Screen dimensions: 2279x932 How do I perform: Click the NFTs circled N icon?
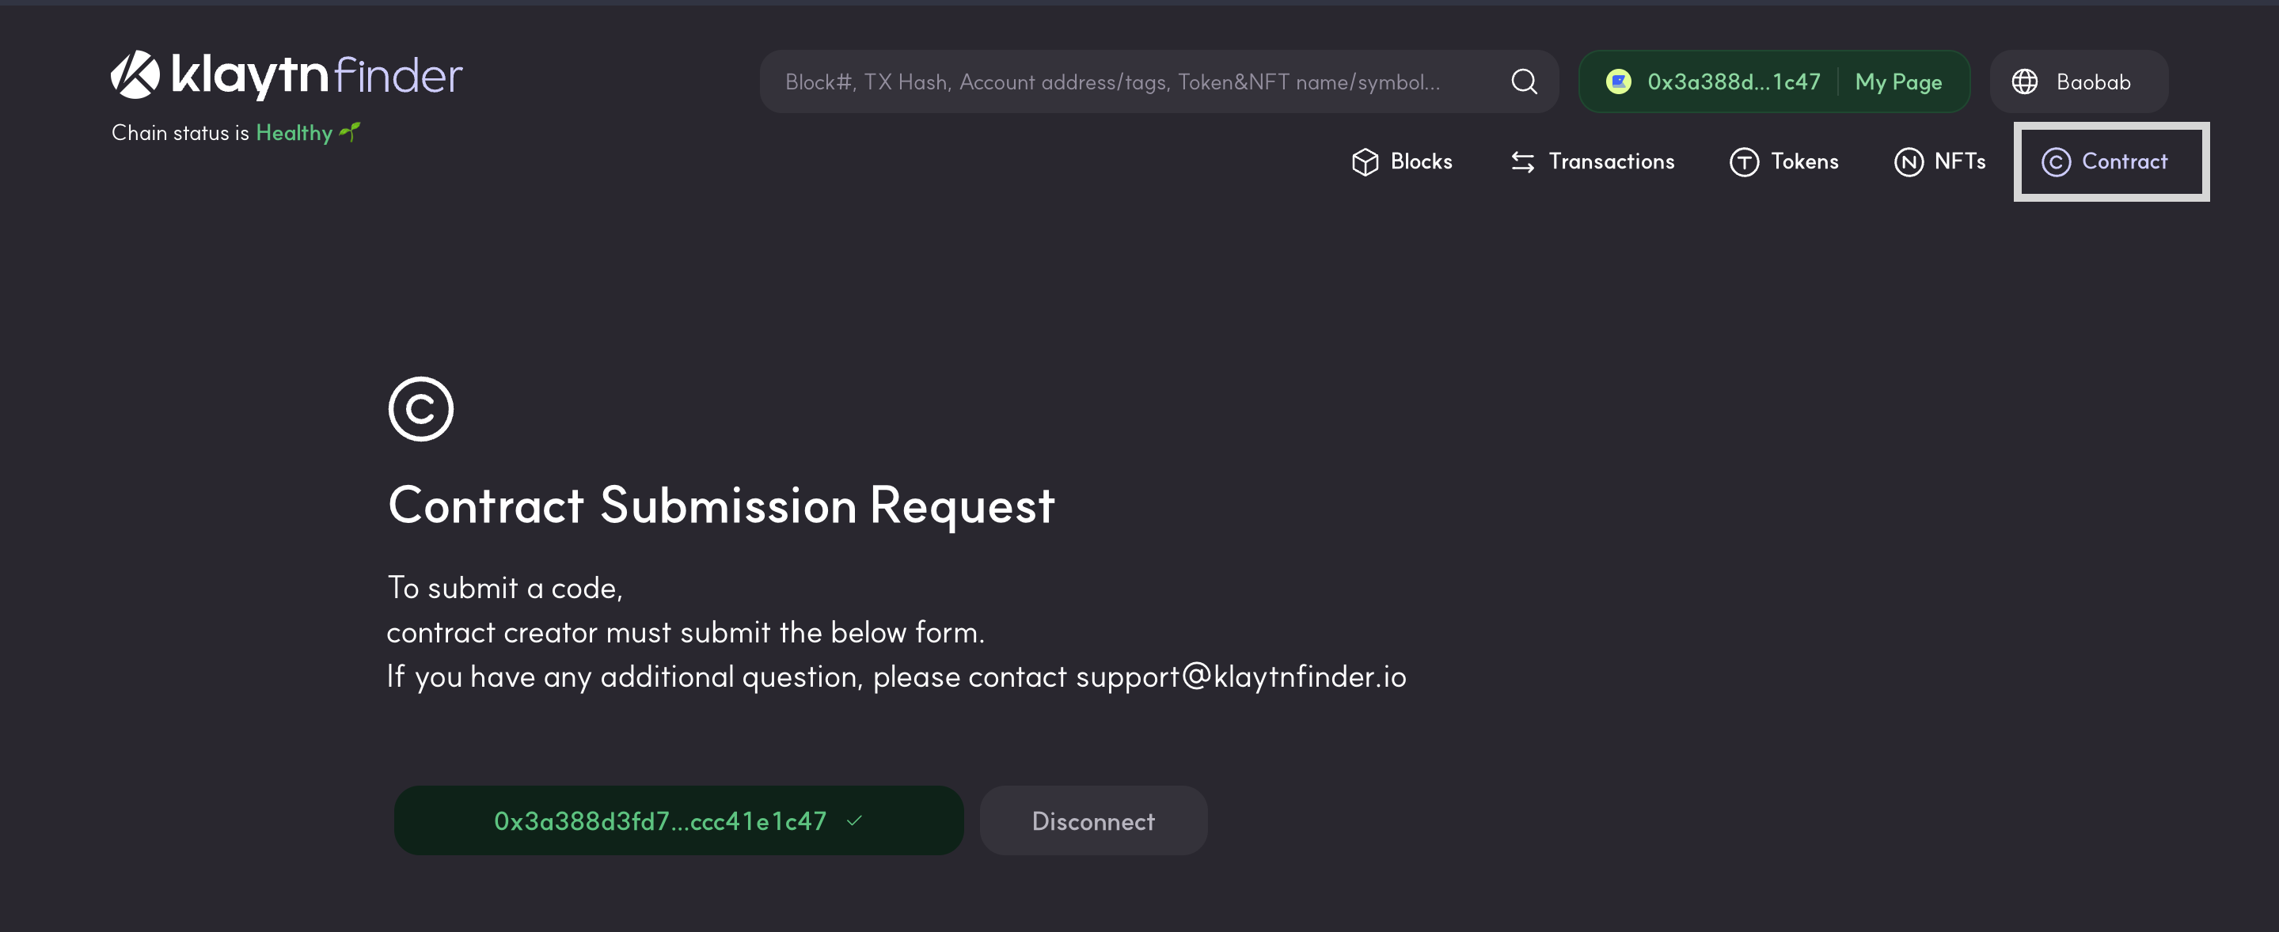(x=1909, y=162)
